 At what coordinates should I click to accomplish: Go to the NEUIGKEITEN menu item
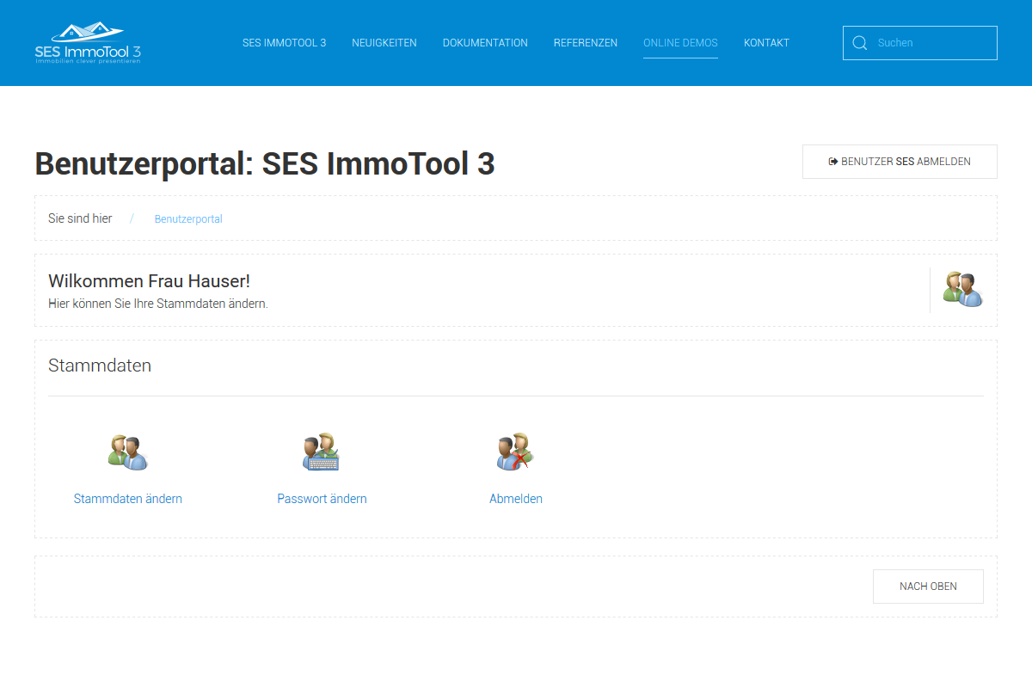pyautogui.click(x=384, y=43)
